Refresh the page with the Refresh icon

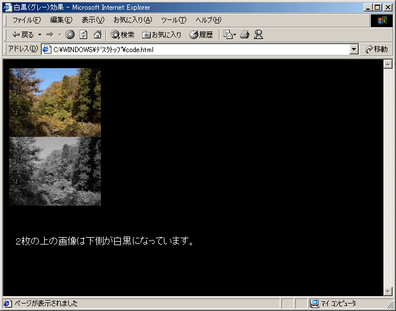83,34
